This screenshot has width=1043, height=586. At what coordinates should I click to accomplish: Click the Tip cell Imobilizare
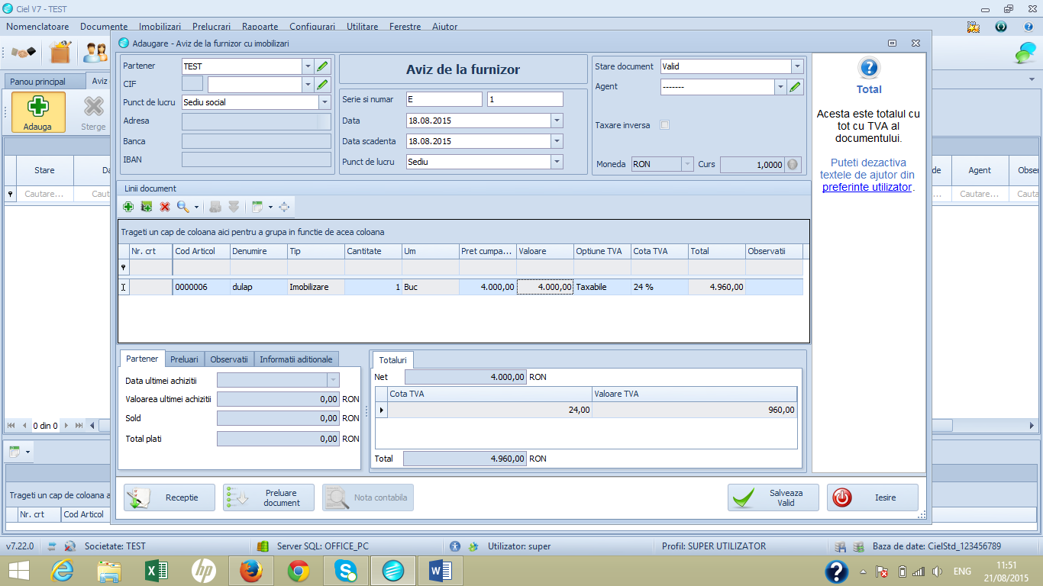(x=316, y=287)
